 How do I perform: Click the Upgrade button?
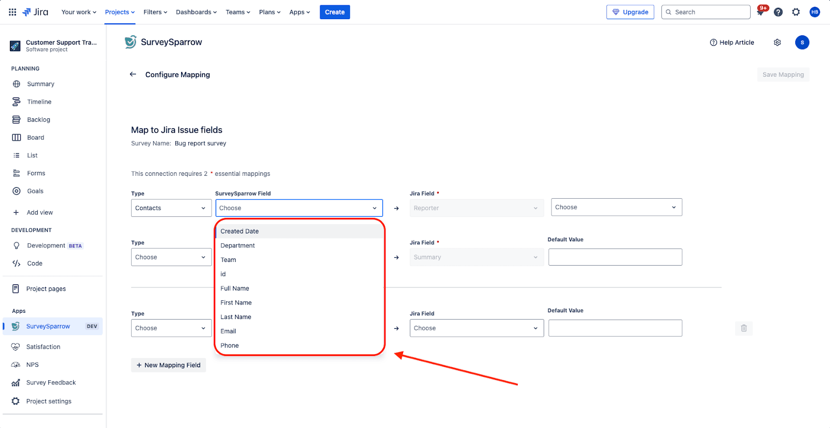pos(630,12)
